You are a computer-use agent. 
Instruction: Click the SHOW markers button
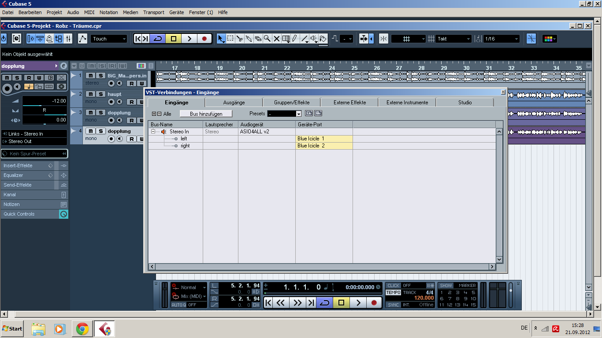[x=446, y=286]
